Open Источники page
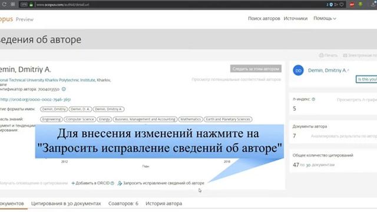 (296, 18)
